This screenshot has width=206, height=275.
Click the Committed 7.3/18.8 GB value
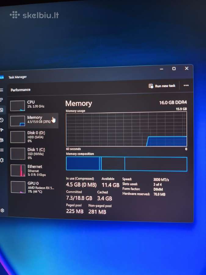[79, 198]
